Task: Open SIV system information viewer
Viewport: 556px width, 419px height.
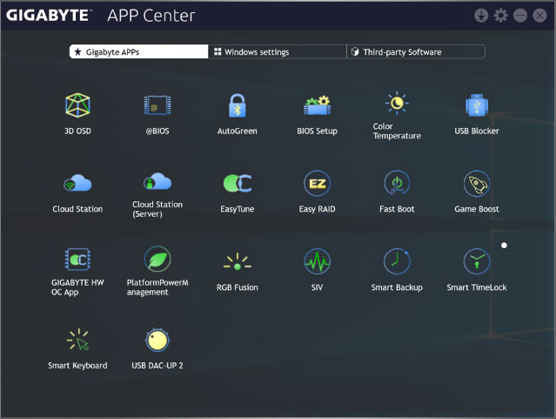Action: (x=317, y=260)
